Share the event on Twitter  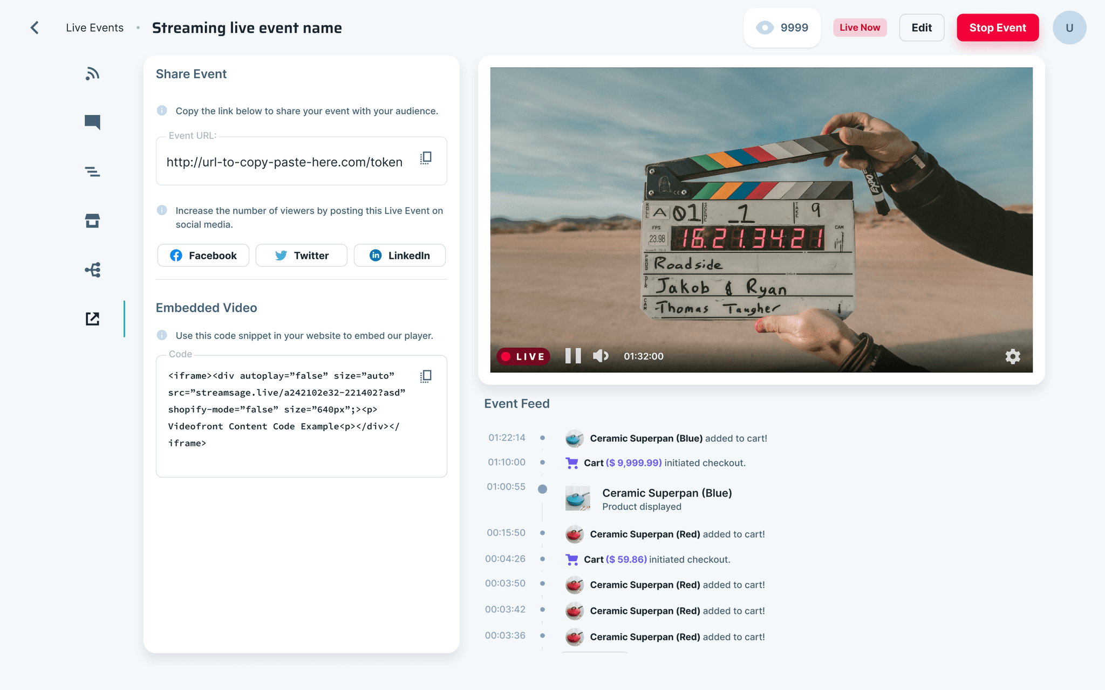tap(302, 256)
